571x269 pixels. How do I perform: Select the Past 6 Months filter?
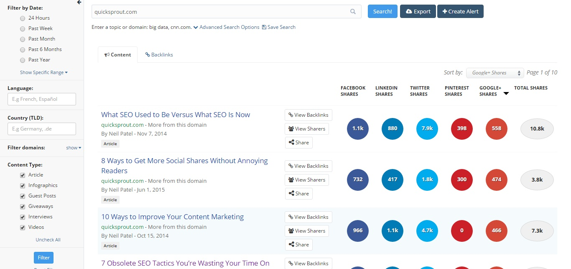(x=23, y=49)
